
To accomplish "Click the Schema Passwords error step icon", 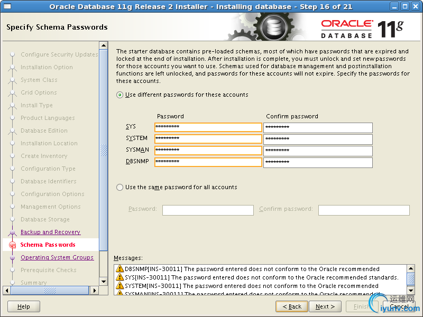I will (12, 245).
